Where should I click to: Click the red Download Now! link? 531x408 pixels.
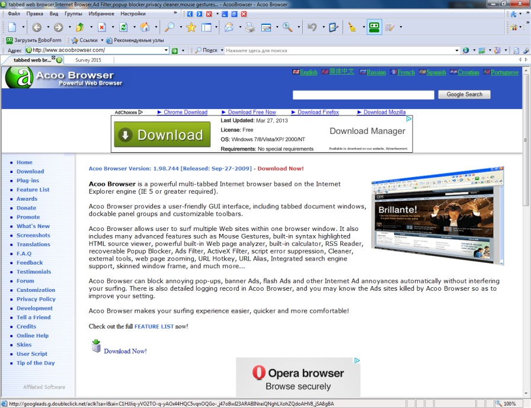[280, 169]
